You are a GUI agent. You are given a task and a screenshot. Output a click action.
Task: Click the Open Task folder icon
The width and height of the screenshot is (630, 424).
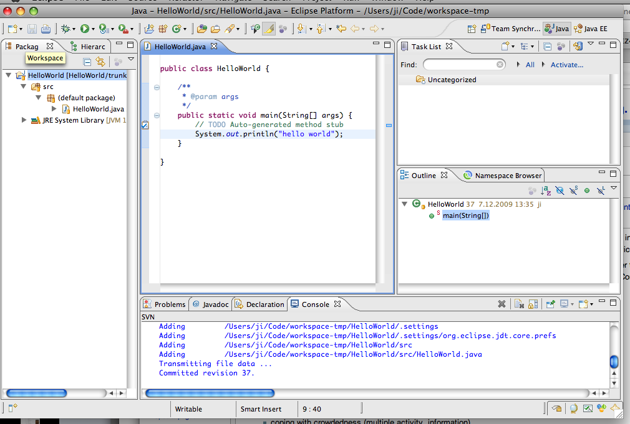(x=216, y=29)
